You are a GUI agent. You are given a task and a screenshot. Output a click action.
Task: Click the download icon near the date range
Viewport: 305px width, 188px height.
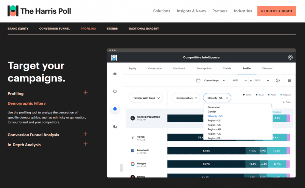coord(278,80)
